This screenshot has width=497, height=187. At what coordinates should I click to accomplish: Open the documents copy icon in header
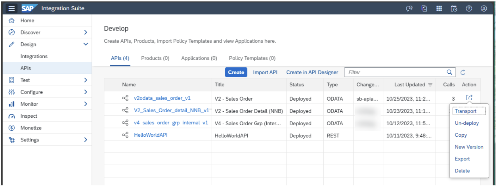pos(424,8)
